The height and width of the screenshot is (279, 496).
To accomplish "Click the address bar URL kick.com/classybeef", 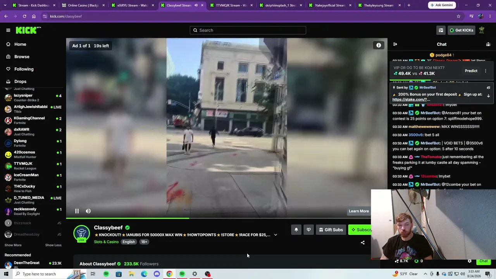I will 66,16.
